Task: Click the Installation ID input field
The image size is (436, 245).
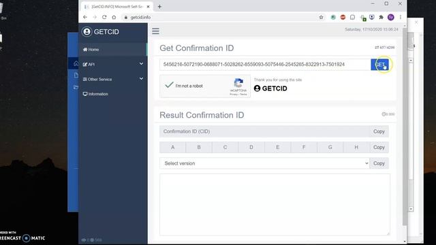Action: [265, 65]
